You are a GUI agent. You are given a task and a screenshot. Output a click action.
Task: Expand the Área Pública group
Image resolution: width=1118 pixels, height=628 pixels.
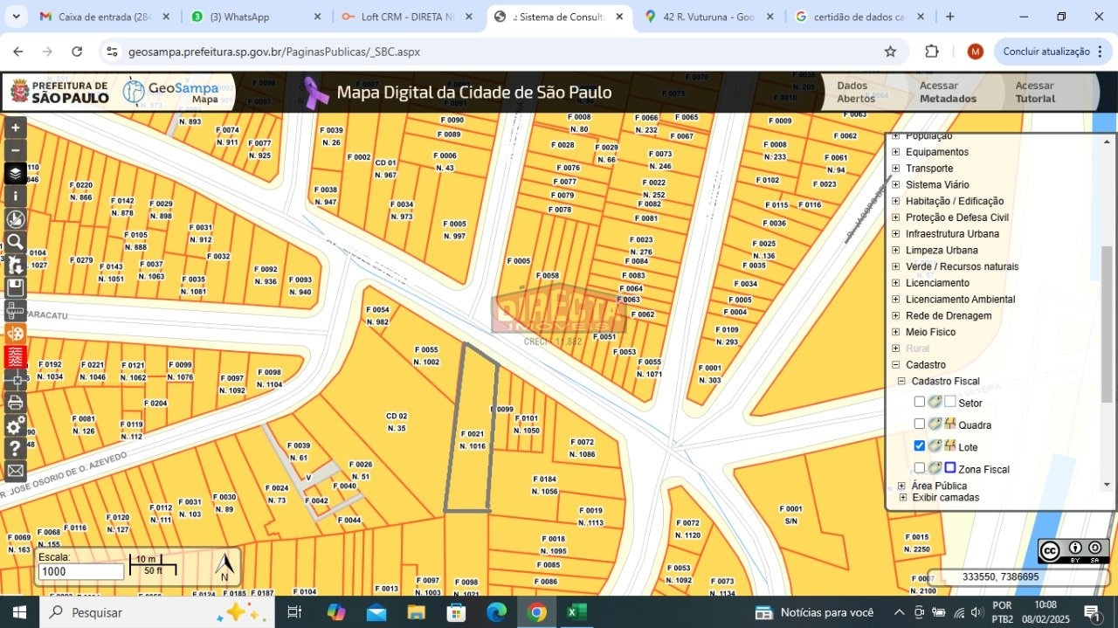point(901,486)
